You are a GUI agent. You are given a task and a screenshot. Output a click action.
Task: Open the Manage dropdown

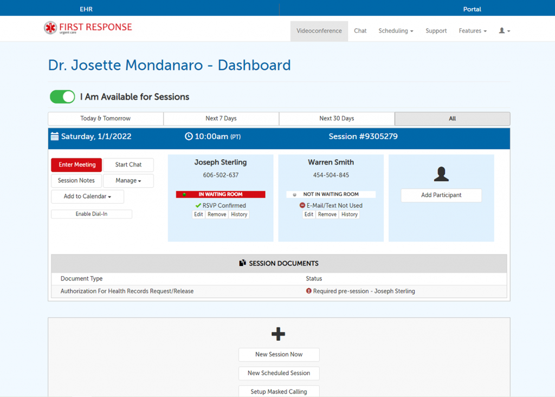[128, 180]
